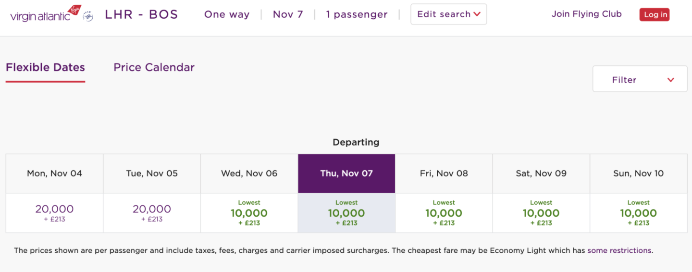Open the Join Flying Club link
Screen dimensions: 692x272
point(586,14)
